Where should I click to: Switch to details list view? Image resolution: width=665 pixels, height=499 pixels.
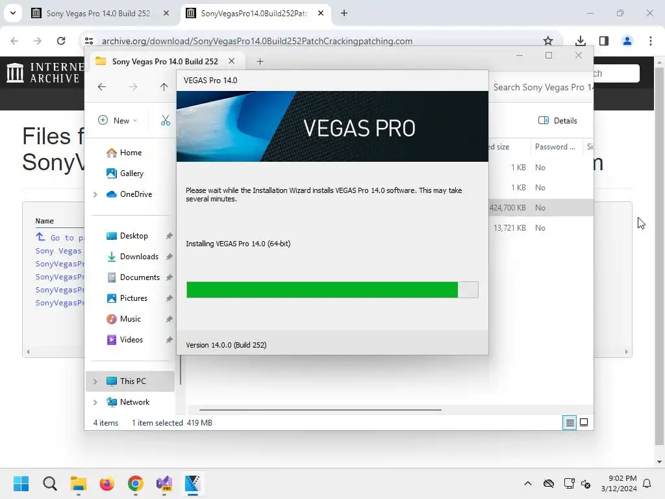570,422
